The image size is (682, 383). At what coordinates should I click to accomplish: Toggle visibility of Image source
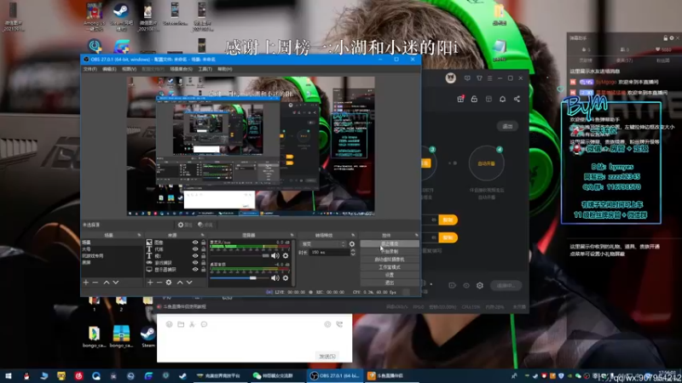[x=195, y=243]
